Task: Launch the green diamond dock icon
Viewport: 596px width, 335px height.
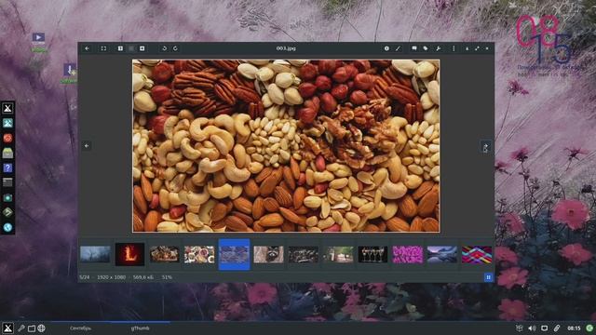Action: click(7, 212)
